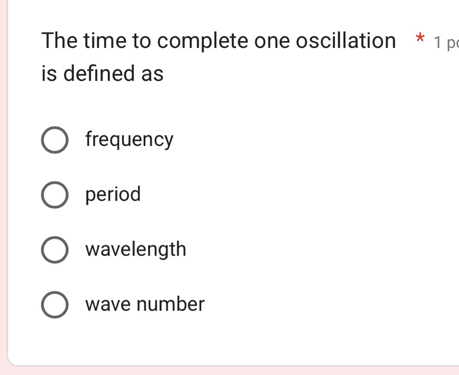459x375 pixels.
Task: Choose frequency by clicking its label
Action: (x=129, y=139)
